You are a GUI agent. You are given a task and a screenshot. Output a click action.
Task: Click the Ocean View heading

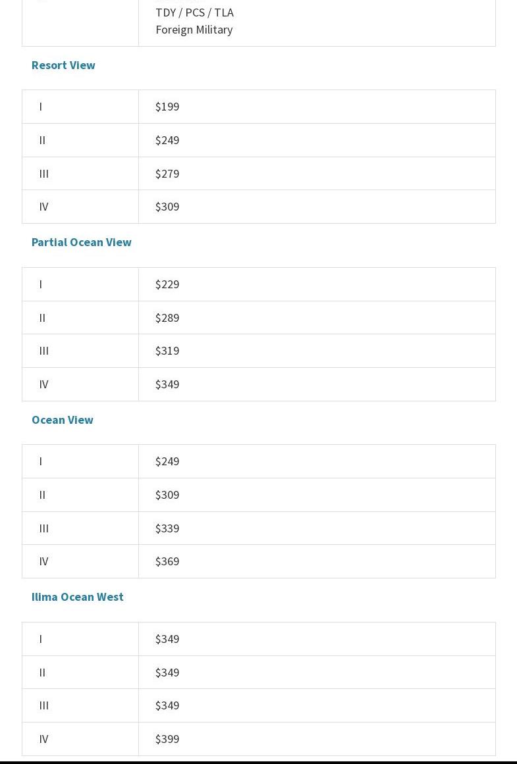pos(62,420)
